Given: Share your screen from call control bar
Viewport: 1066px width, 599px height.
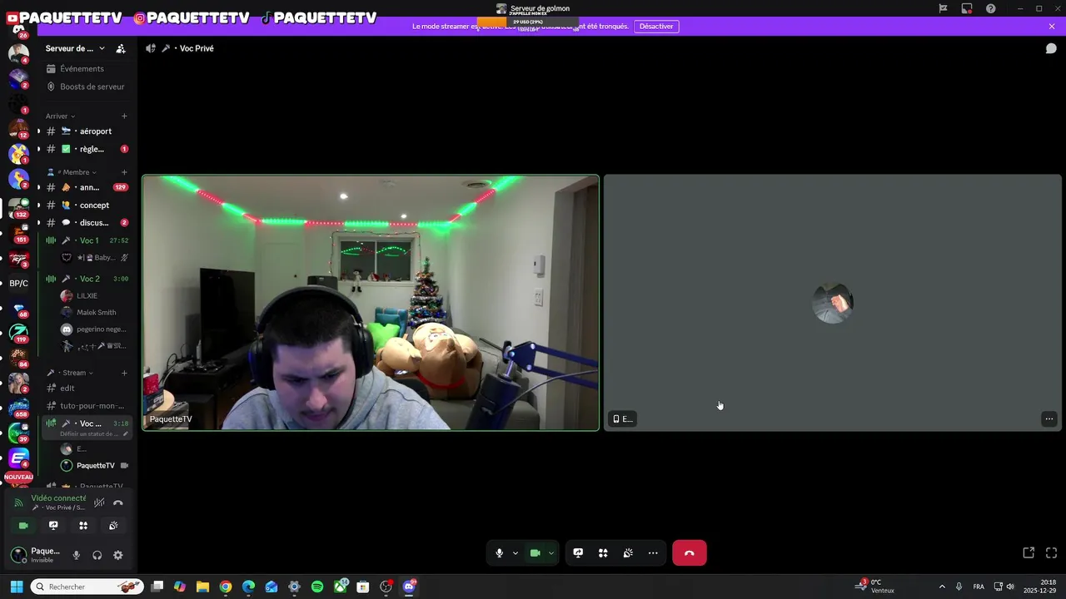Looking at the screenshot, I should point(578,553).
